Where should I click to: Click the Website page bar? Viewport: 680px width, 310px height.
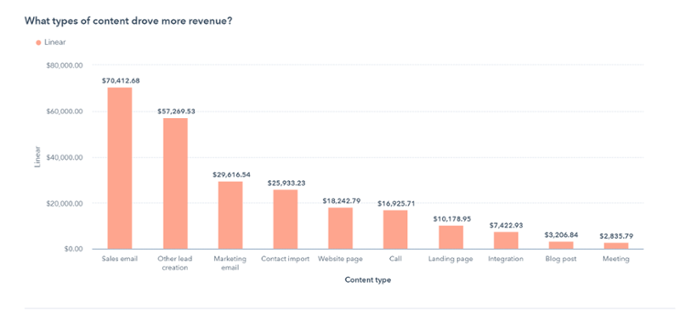[x=341, y=228]
